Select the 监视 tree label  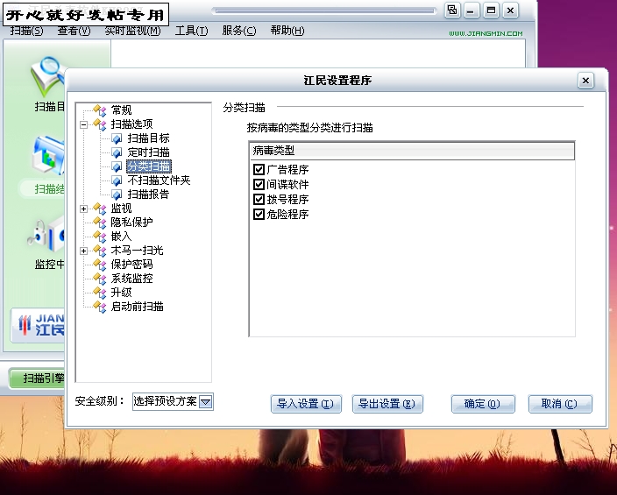point(121,209)
